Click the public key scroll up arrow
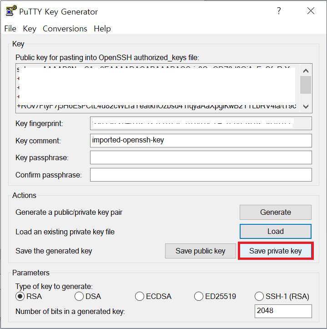 click(306, 71)
